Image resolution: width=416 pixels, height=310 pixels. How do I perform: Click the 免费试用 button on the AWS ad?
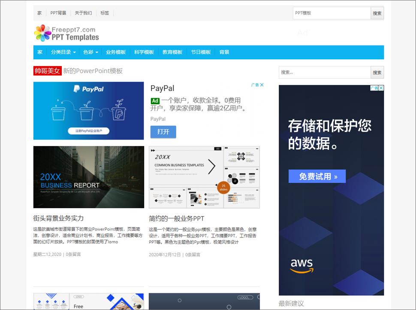317,176
